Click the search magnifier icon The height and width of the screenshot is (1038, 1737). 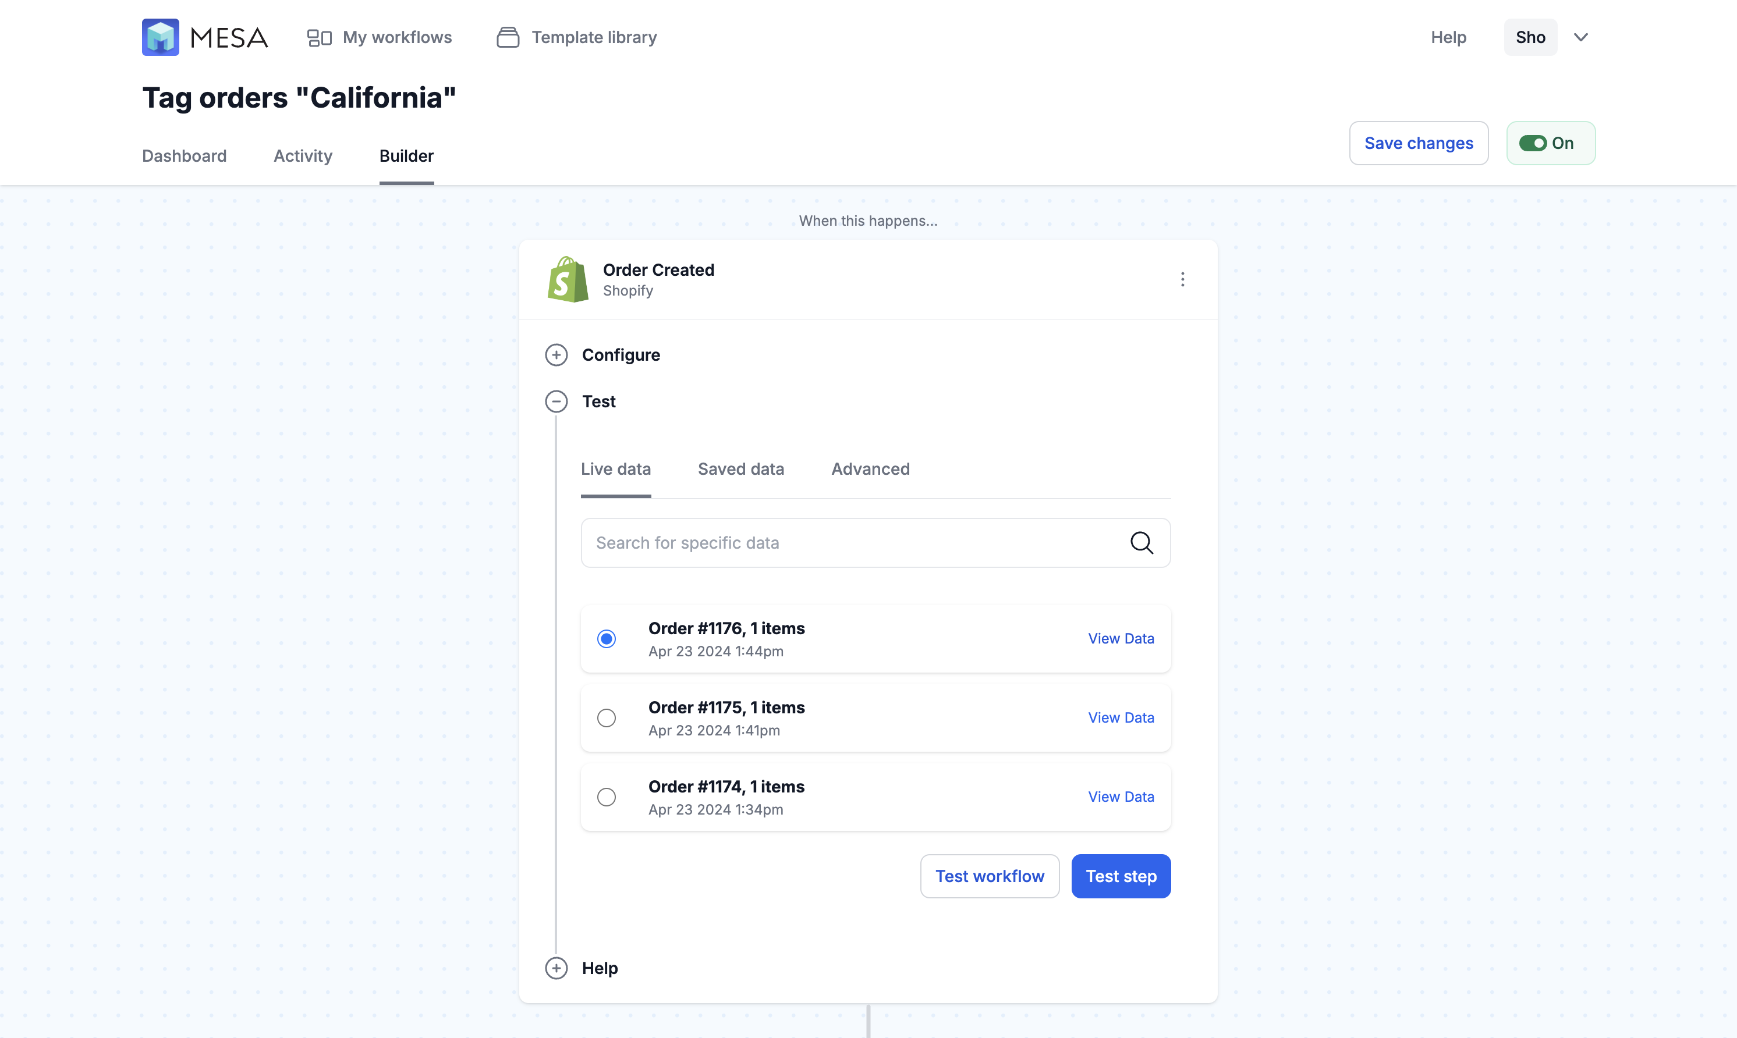tap(1142, 543)
